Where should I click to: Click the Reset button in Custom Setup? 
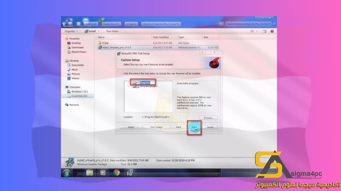click(131, 127)
